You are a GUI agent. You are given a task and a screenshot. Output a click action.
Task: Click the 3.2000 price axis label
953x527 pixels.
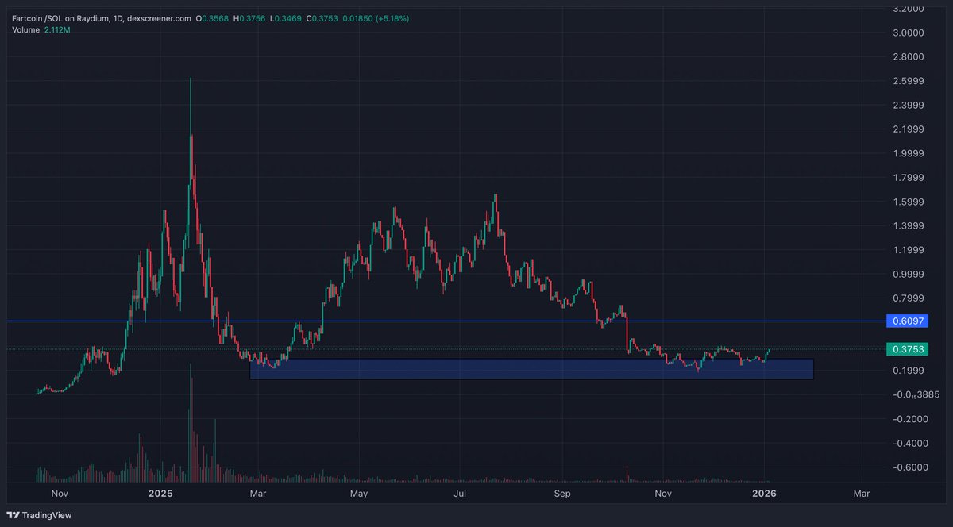[908, 9]
